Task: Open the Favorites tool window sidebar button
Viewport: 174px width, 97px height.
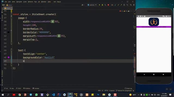Action: 2,82
